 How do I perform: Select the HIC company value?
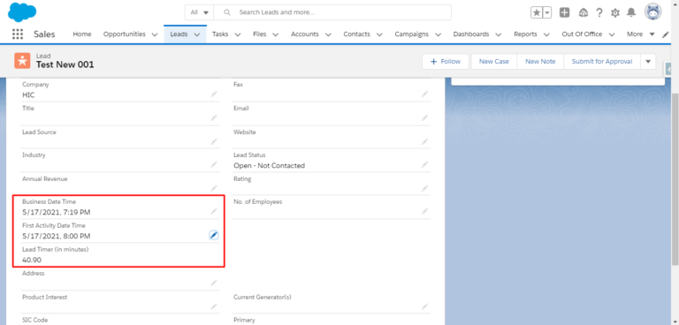[28, 95]
